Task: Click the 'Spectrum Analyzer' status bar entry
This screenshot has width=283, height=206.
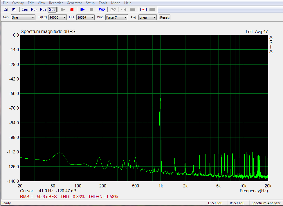Action: pyautogui.click(x=266, y=203)
